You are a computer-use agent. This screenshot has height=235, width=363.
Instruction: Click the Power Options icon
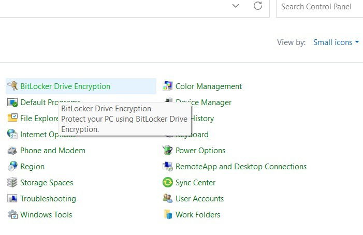point(168,151)
